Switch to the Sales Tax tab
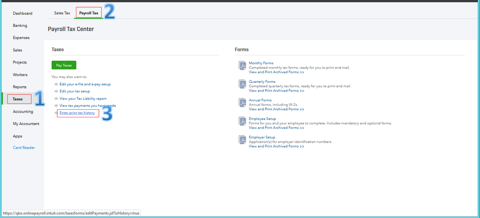Viewport: 480px width, 218px height. 62,13
